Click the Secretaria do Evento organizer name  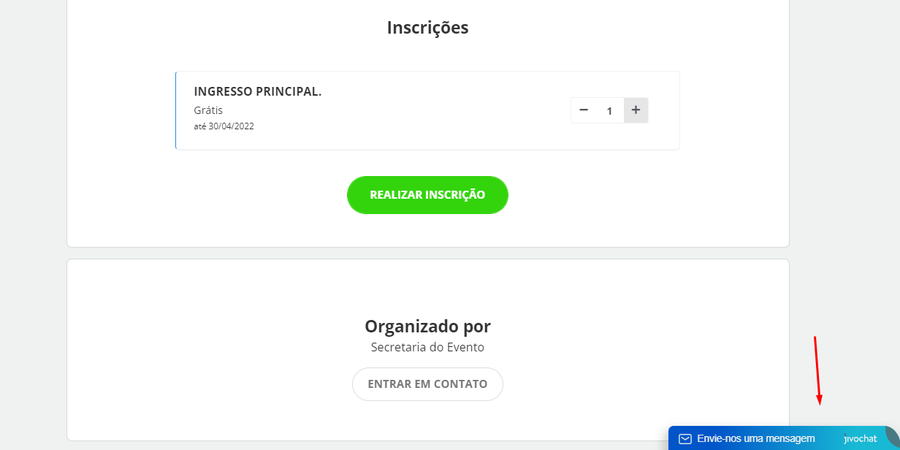[x=427, y=348]
